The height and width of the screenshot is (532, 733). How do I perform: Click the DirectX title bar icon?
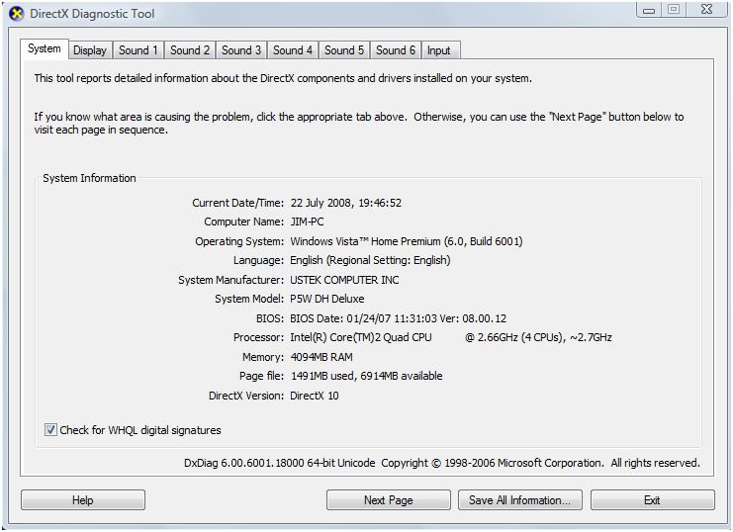(x=17, y=14)
